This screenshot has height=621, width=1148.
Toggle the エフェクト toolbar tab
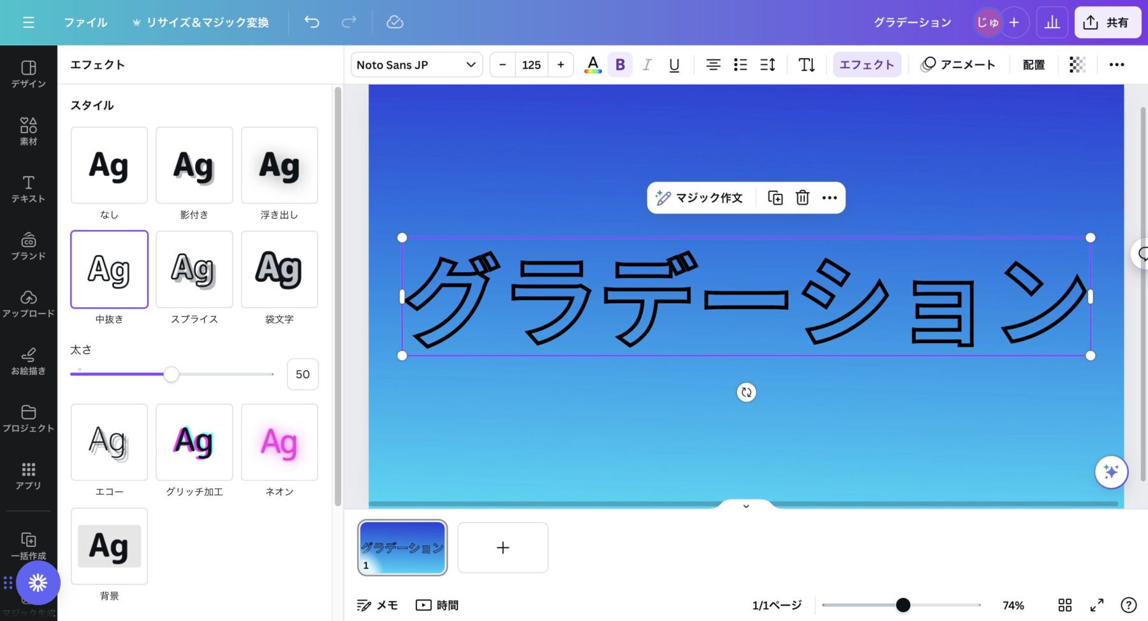pyautogui.click(x=867, y=64)
